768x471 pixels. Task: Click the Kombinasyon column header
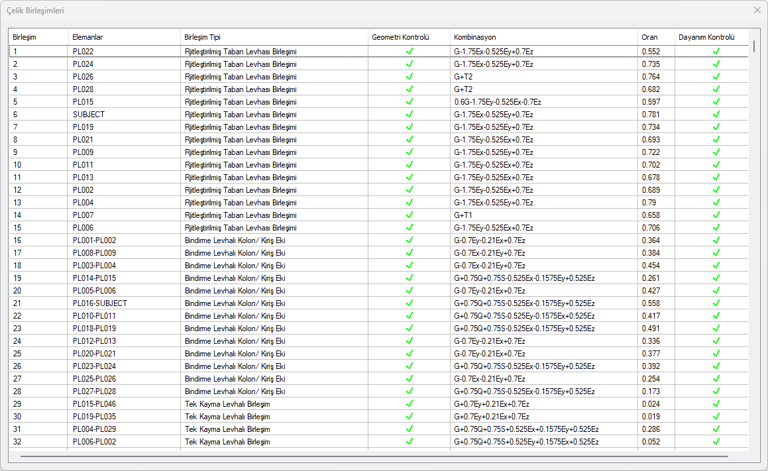[x=474, y=37]
